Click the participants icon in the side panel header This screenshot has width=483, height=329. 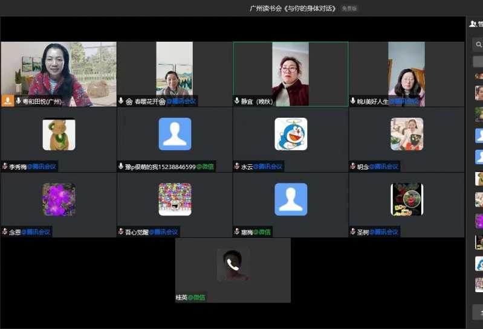pos(473,24)
